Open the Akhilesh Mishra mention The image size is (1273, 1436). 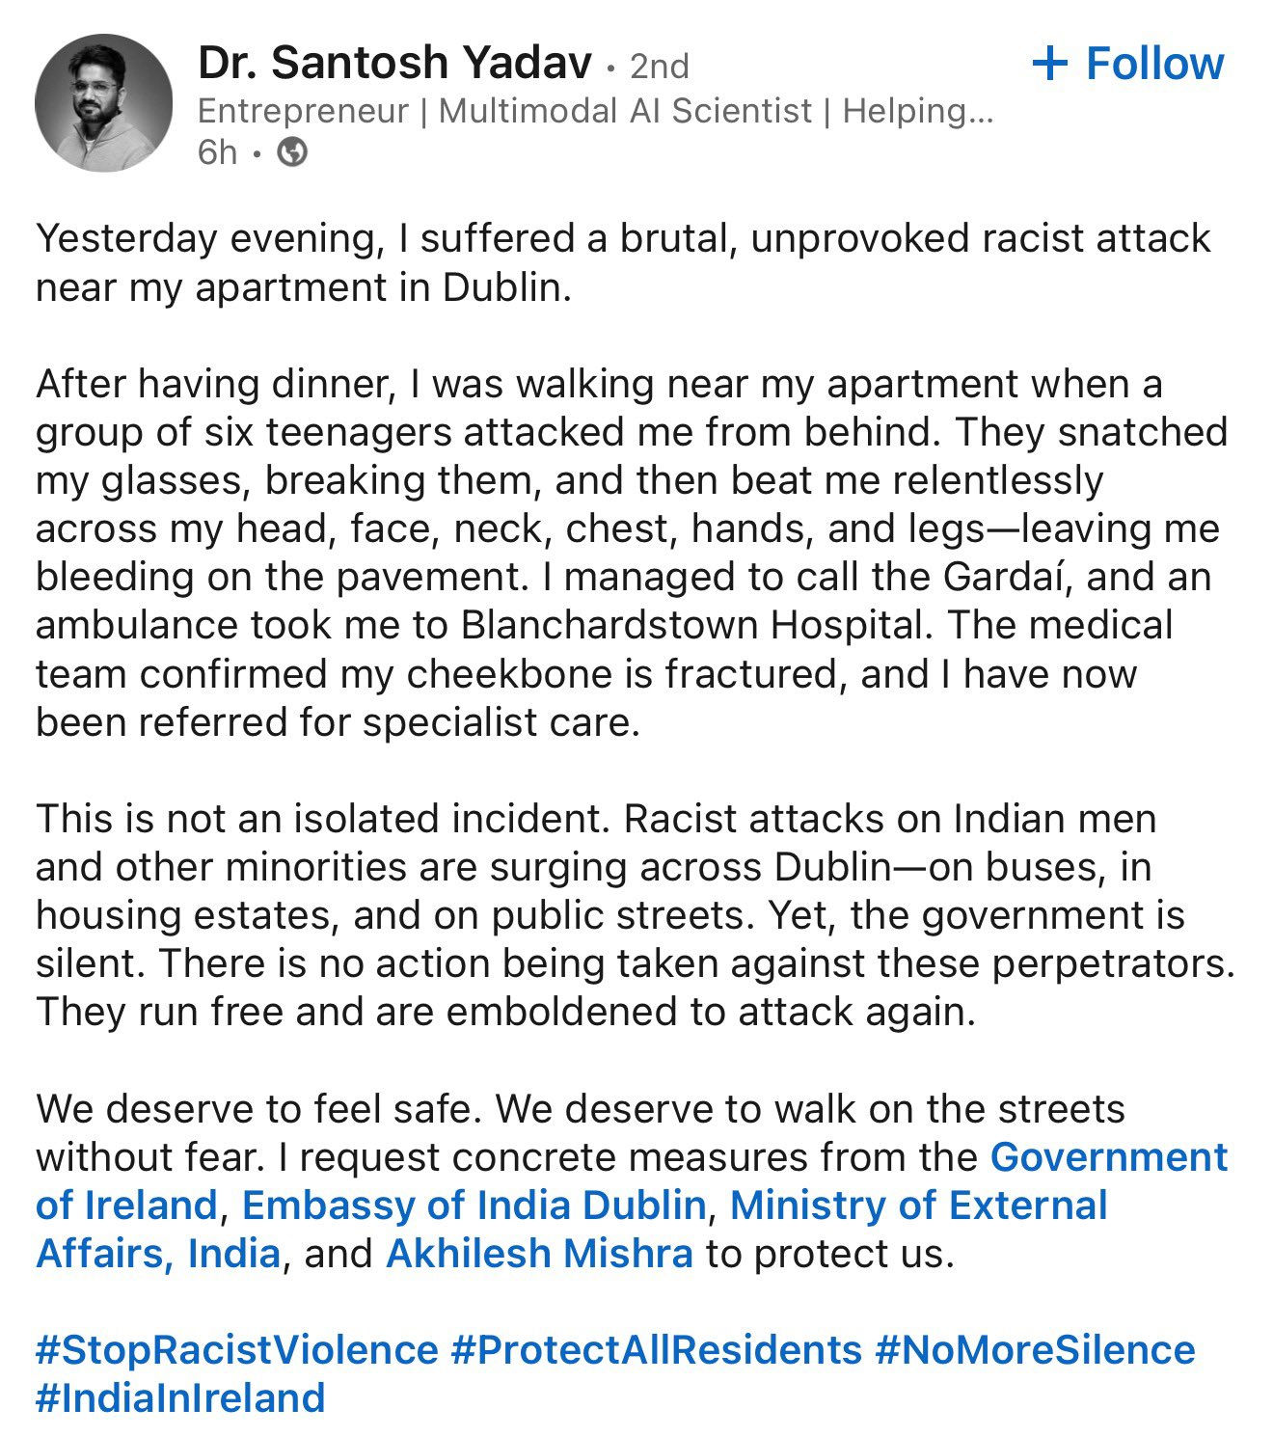pos(539,1254)
